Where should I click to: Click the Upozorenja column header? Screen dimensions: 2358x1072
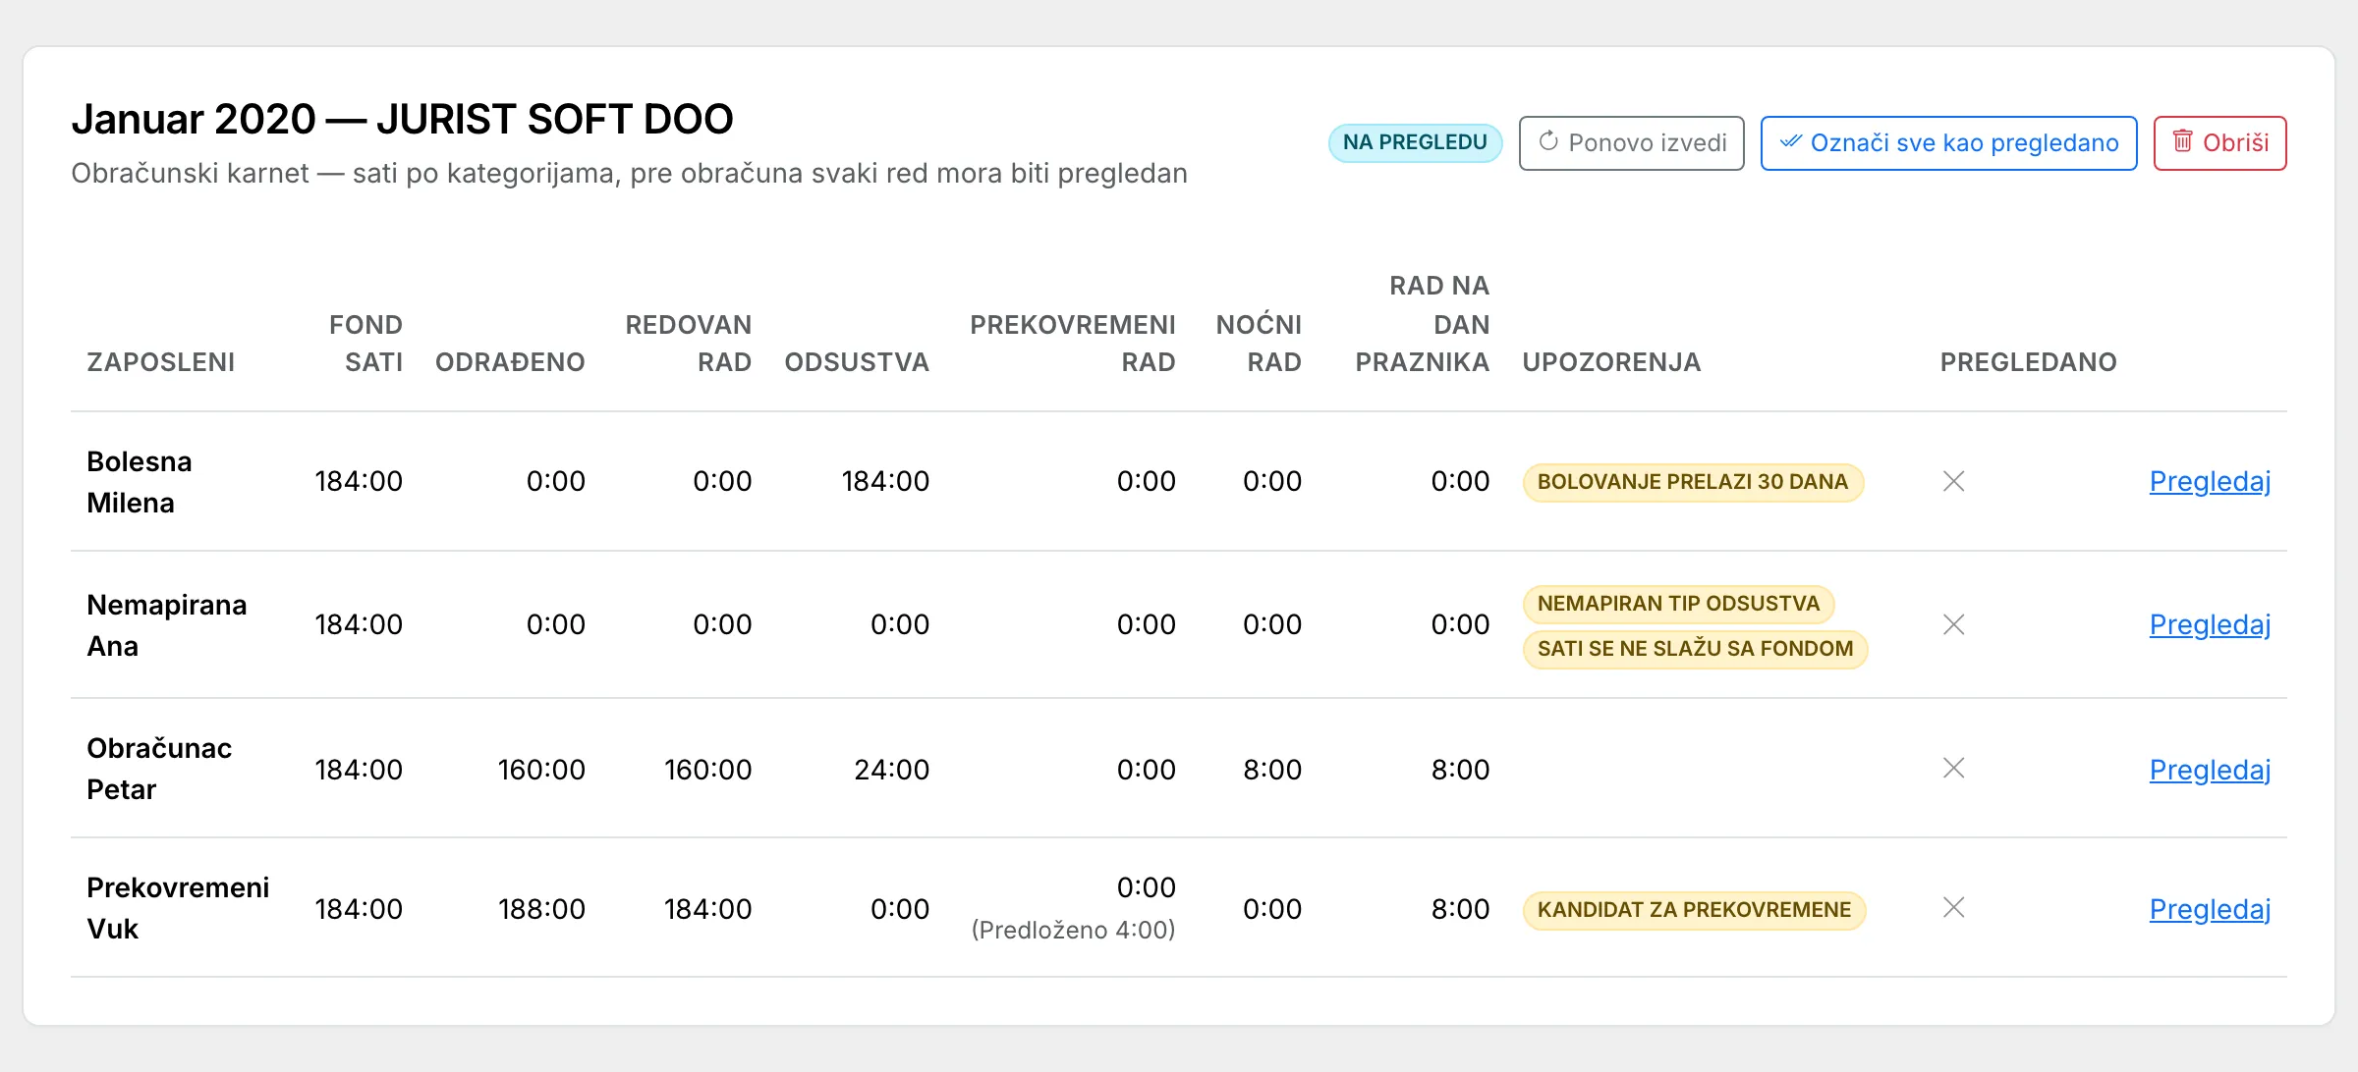point(1611,362)
